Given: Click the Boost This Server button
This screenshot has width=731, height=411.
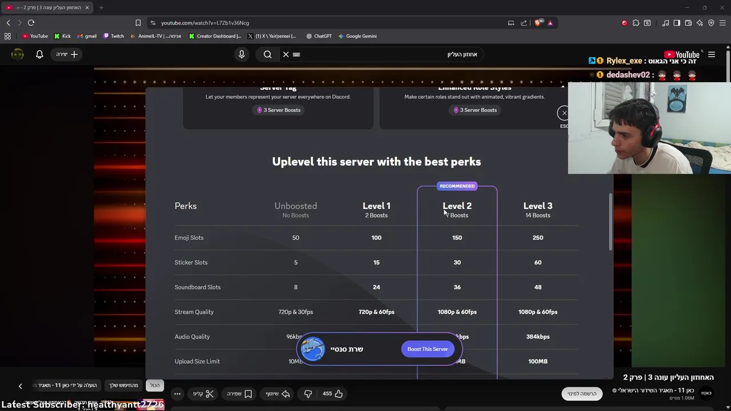Looking at the screenshot, I should coord(428,349).
